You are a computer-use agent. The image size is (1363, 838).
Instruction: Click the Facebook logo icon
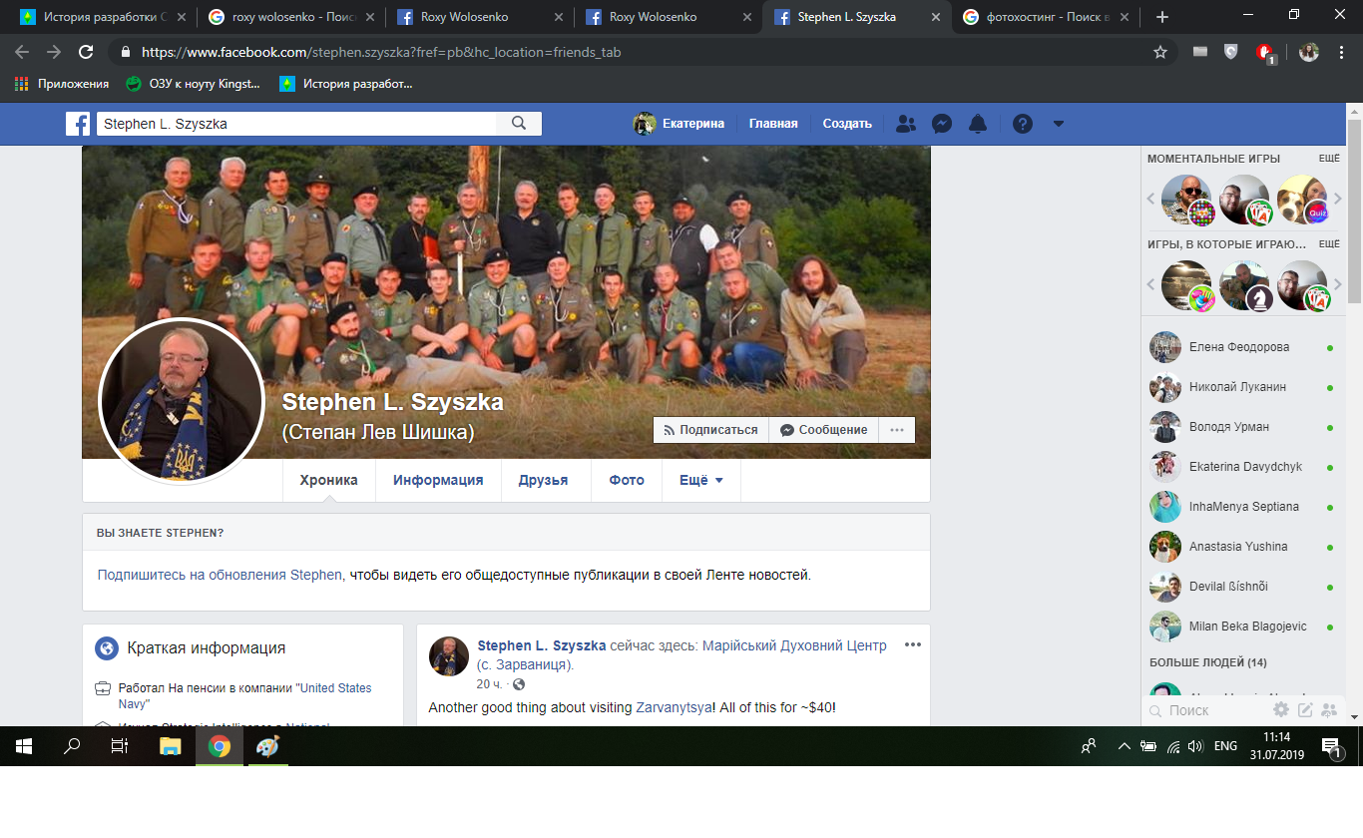(78, 124)
